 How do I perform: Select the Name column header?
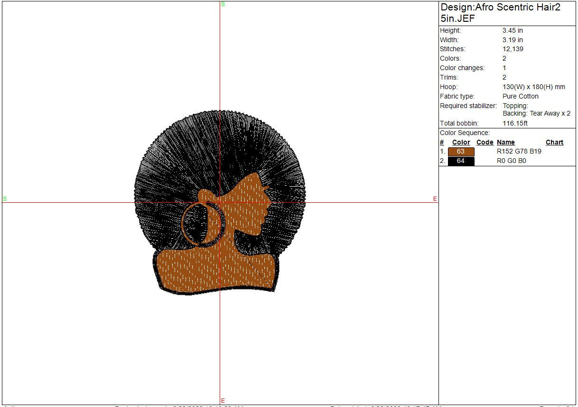(x=505, y=142)
